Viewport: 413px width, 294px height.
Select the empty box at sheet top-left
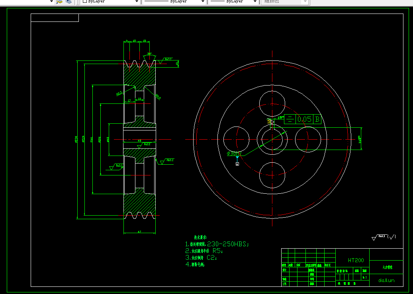pyautogui.click(x=55, y=18)
